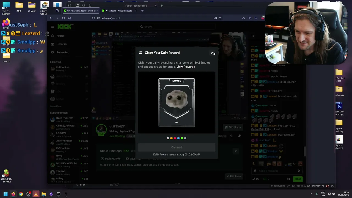Switch to the JustSeph Stream browser tab
The image size is (352, 198).
(x=81, y=11)
